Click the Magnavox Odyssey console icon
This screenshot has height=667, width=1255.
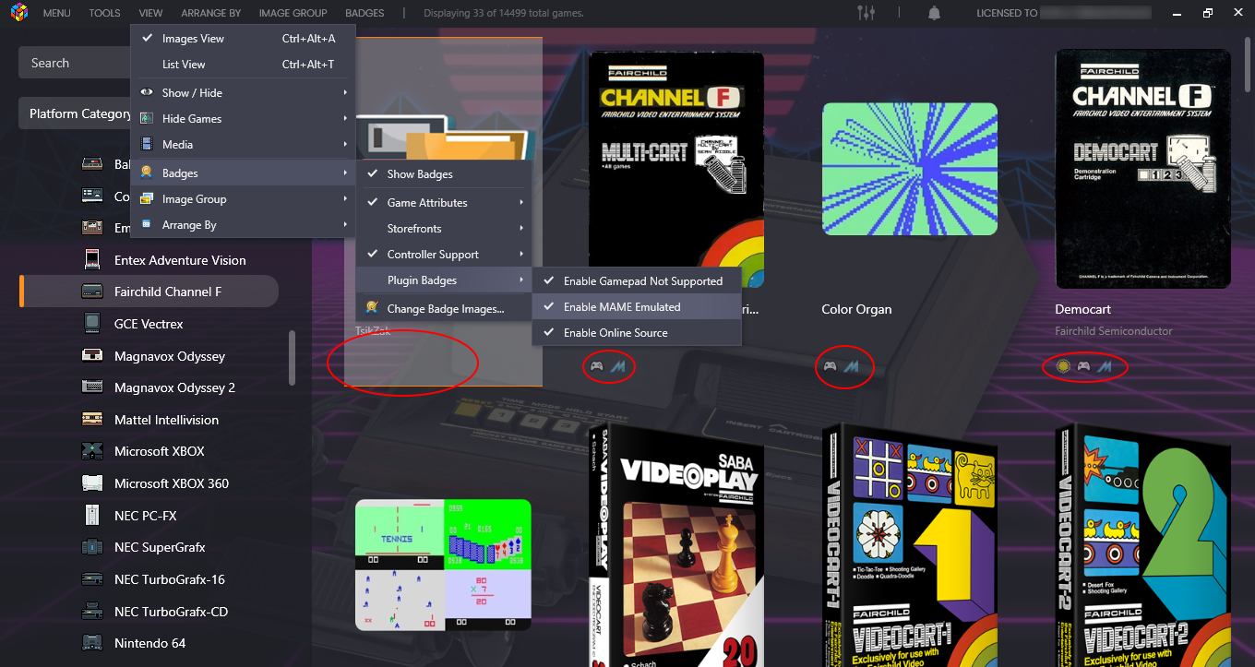92,356
